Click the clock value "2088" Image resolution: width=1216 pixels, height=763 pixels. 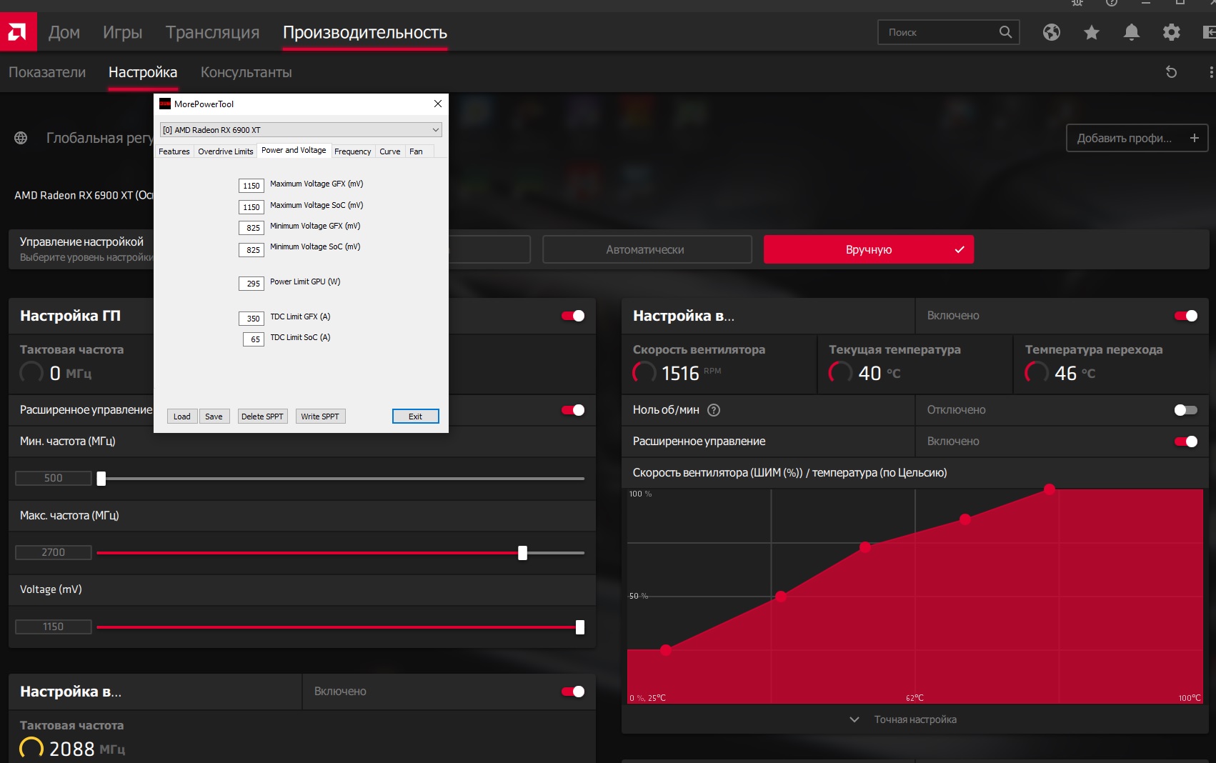72,749
